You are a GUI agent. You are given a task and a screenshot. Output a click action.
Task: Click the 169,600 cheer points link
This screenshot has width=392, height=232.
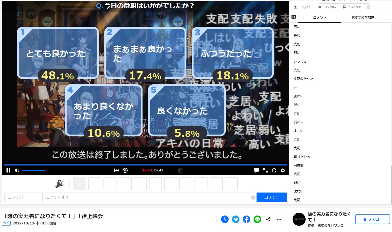click(x=355, y=7)
